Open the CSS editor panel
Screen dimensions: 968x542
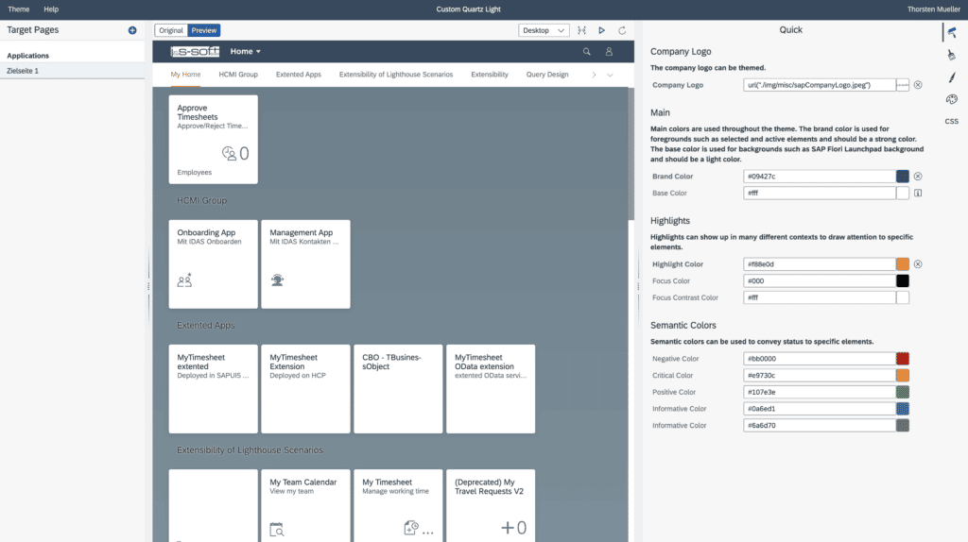tap(951, 122)
